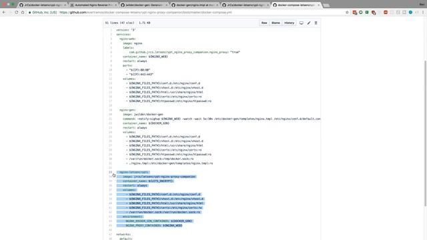Click the '51 lines (47 sloc)' file info
The height and width of the screenshot is (240, 427).
tap(119, 23)
